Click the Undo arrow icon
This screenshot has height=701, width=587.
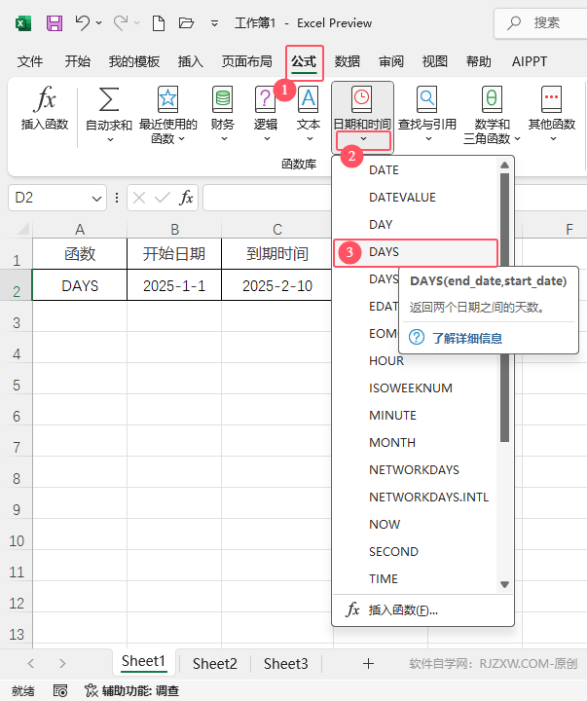(x=83, y=22)
